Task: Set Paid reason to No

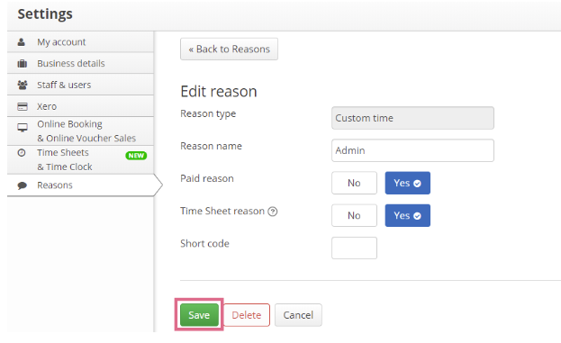Action: click(x=354, y=183)
